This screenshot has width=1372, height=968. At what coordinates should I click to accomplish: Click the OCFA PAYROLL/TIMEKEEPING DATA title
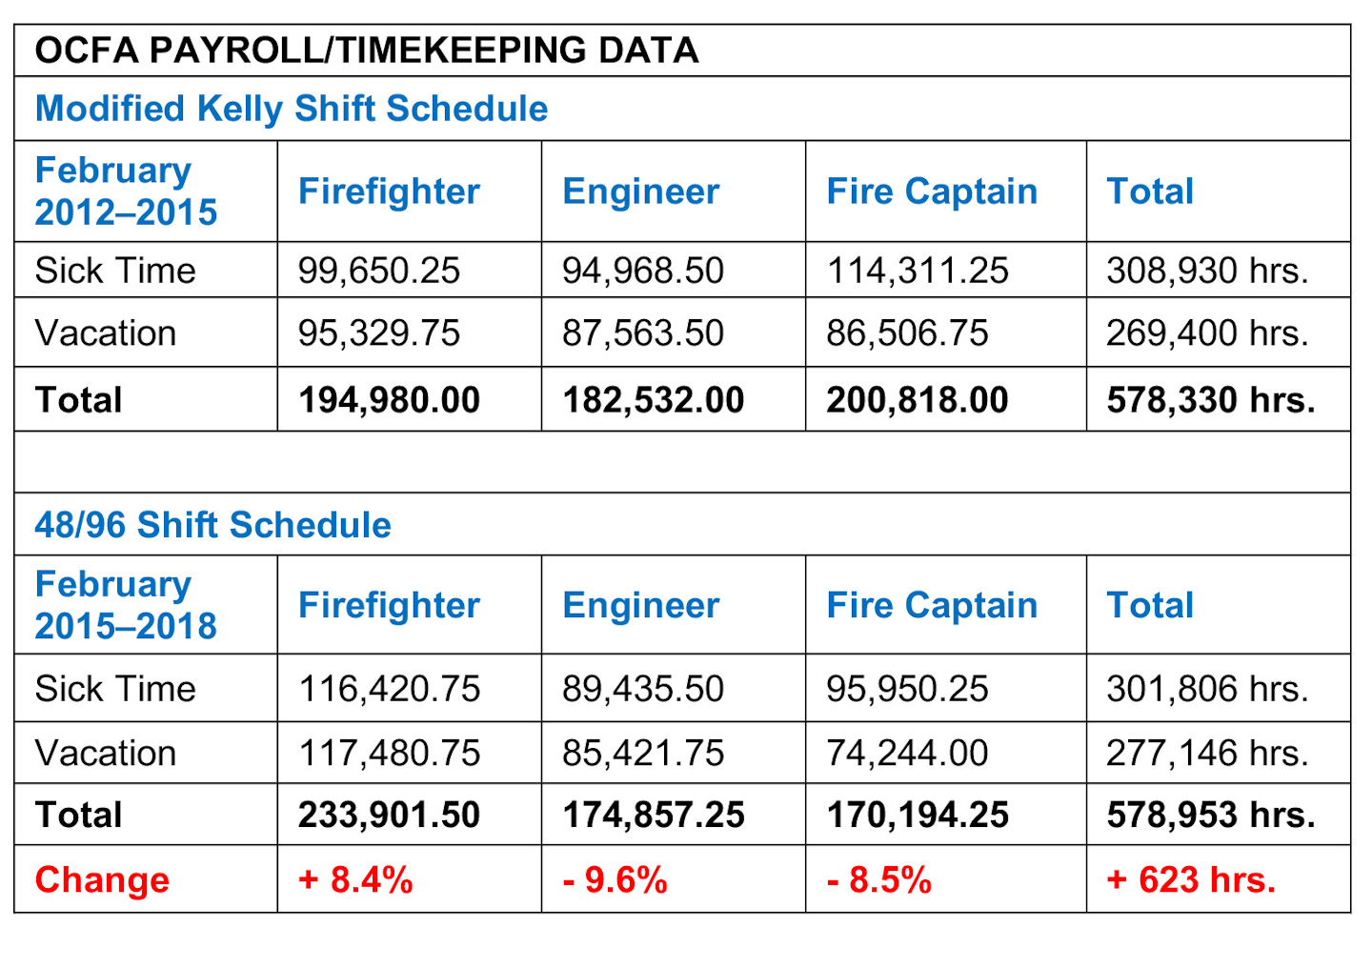coord(367,50)
